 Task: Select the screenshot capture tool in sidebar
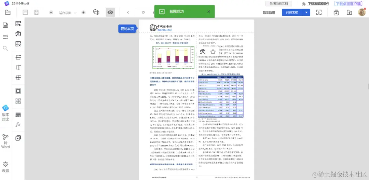[18, 34]
